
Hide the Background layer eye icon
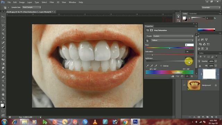point(184,85)
